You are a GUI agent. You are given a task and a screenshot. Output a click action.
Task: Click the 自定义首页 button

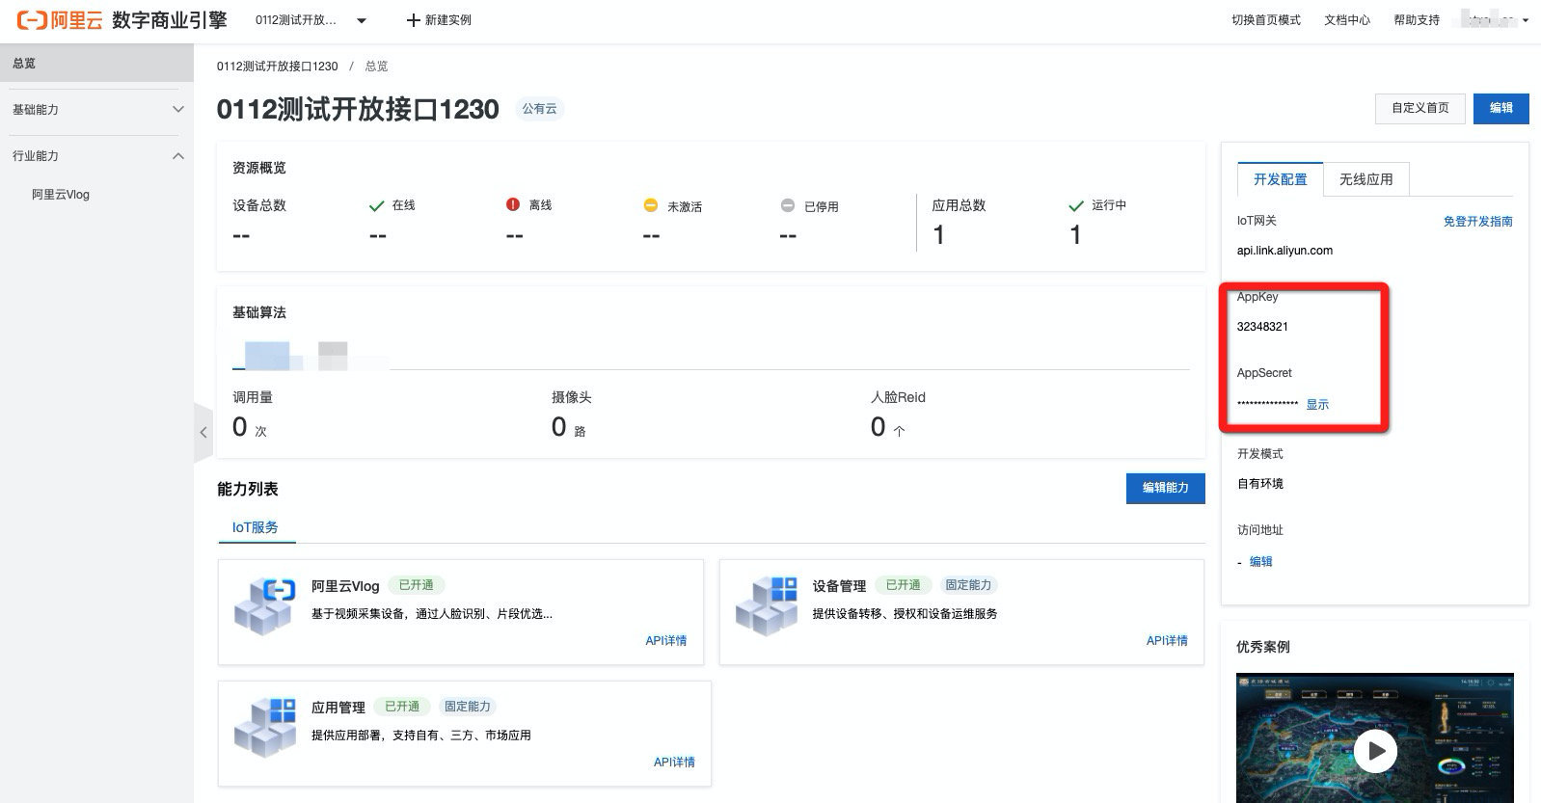tap(1419, 108)
